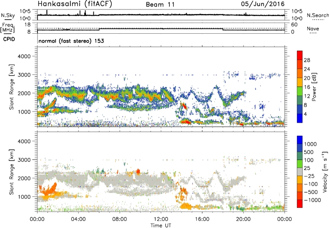Click the red velocity blob near 09:45
This screenshot has width=329, height=228.
coord(138,172)
